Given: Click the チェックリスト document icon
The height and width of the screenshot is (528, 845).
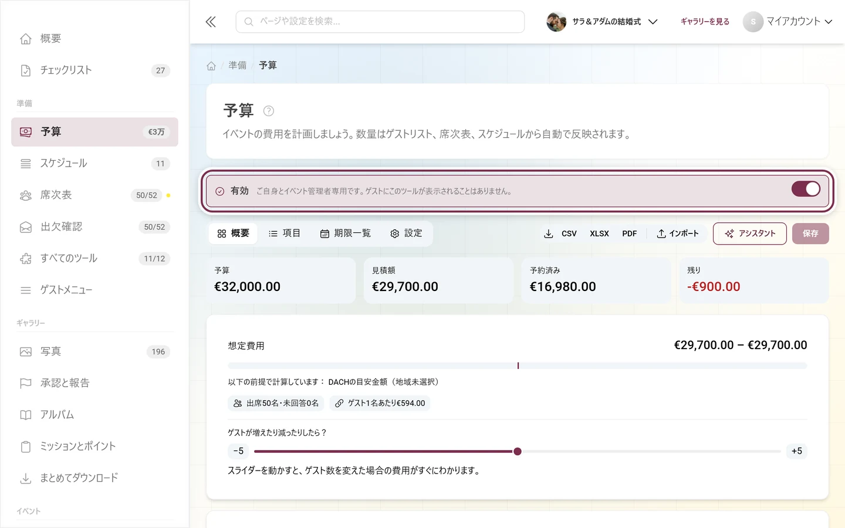Looking at the screenshot, I should pyautogui.click(x=26, y=70).
